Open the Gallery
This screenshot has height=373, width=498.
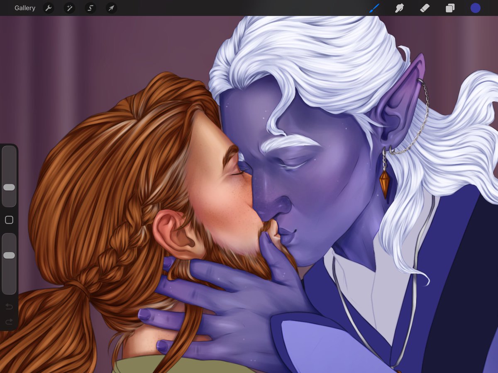coord(25,8)
